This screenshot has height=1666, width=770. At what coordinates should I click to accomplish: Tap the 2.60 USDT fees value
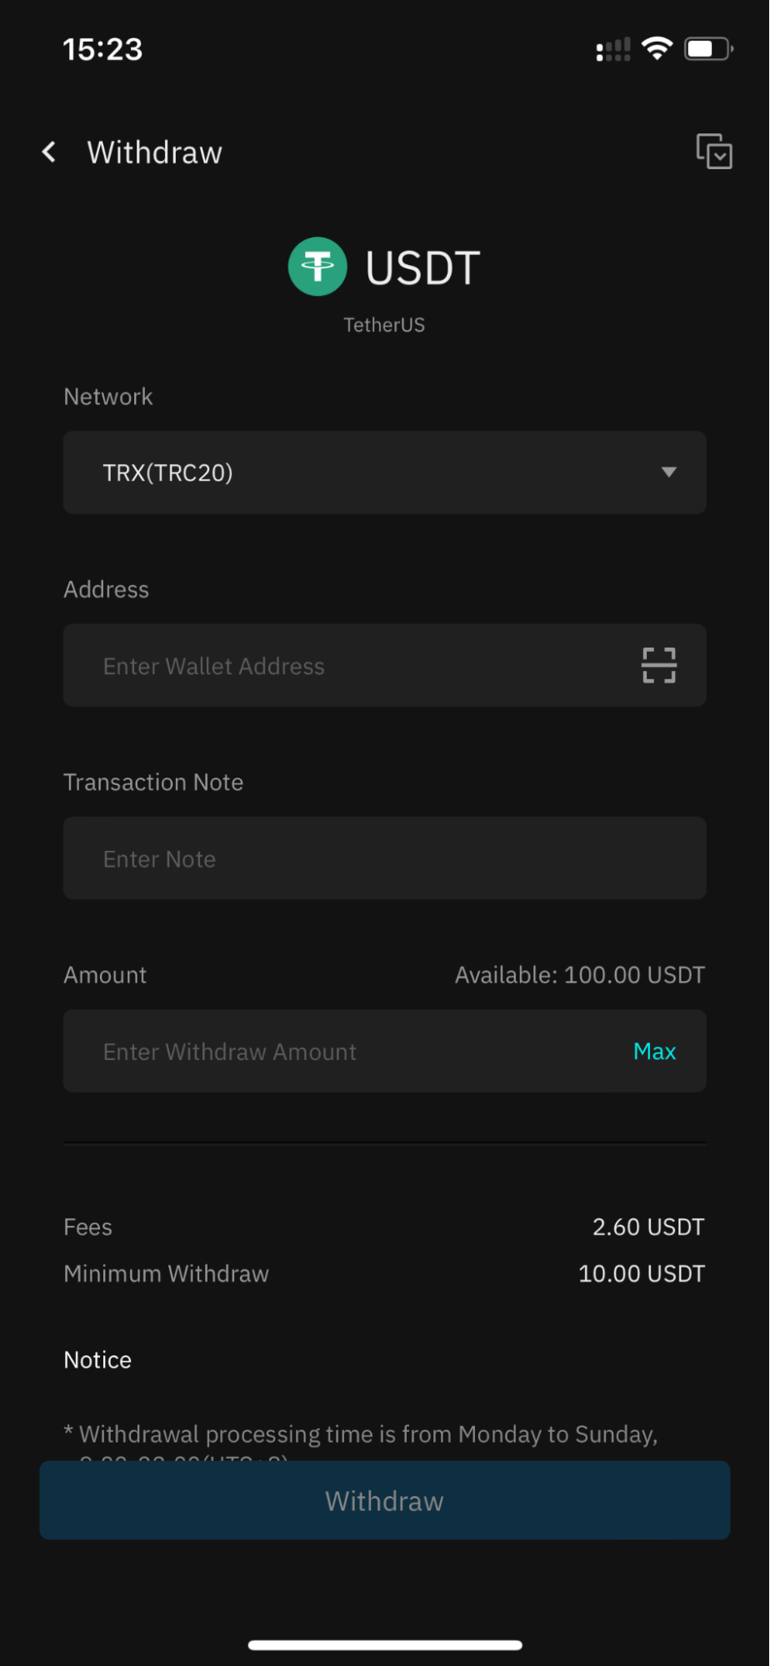[648, 1227]
